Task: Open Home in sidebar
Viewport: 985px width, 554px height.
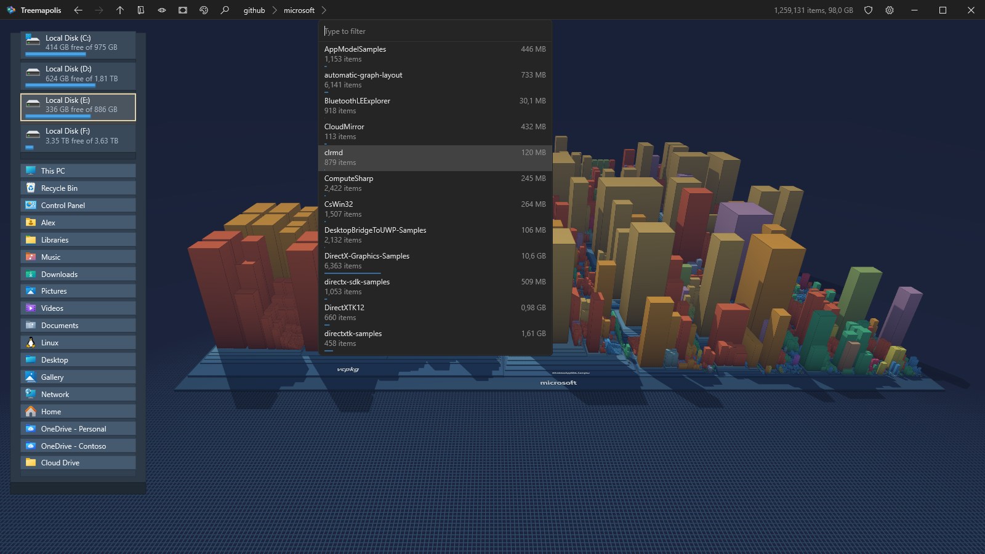Action: coord(78,411)
